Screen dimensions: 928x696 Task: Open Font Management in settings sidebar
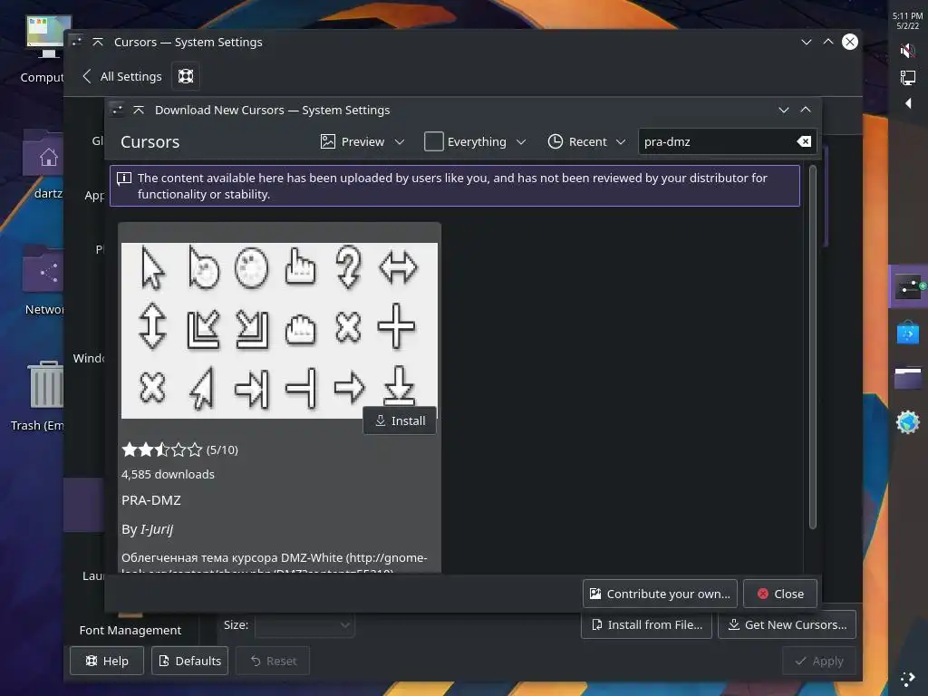(130, 630)
